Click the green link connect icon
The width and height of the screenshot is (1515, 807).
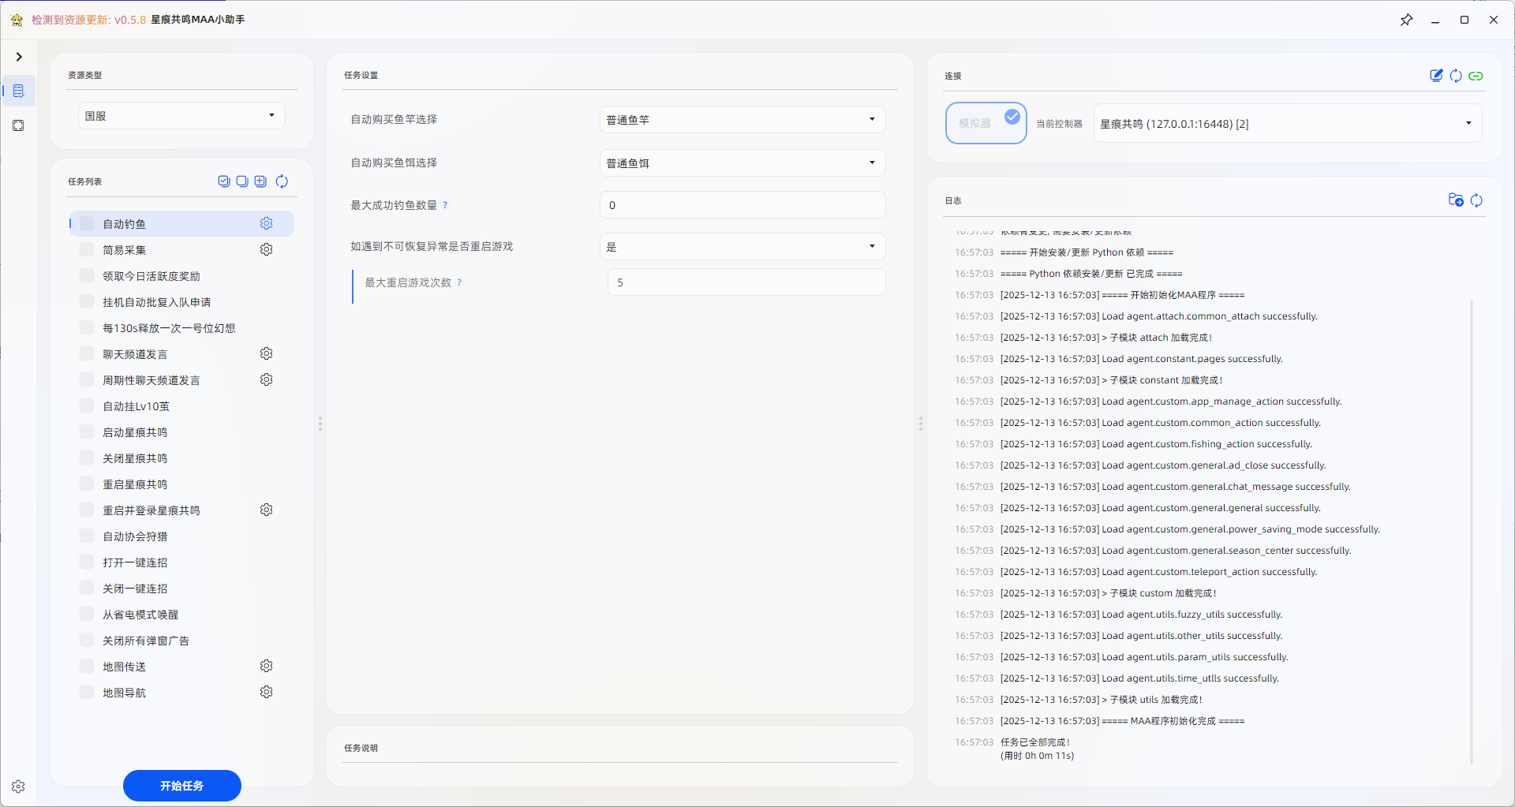1476,76
